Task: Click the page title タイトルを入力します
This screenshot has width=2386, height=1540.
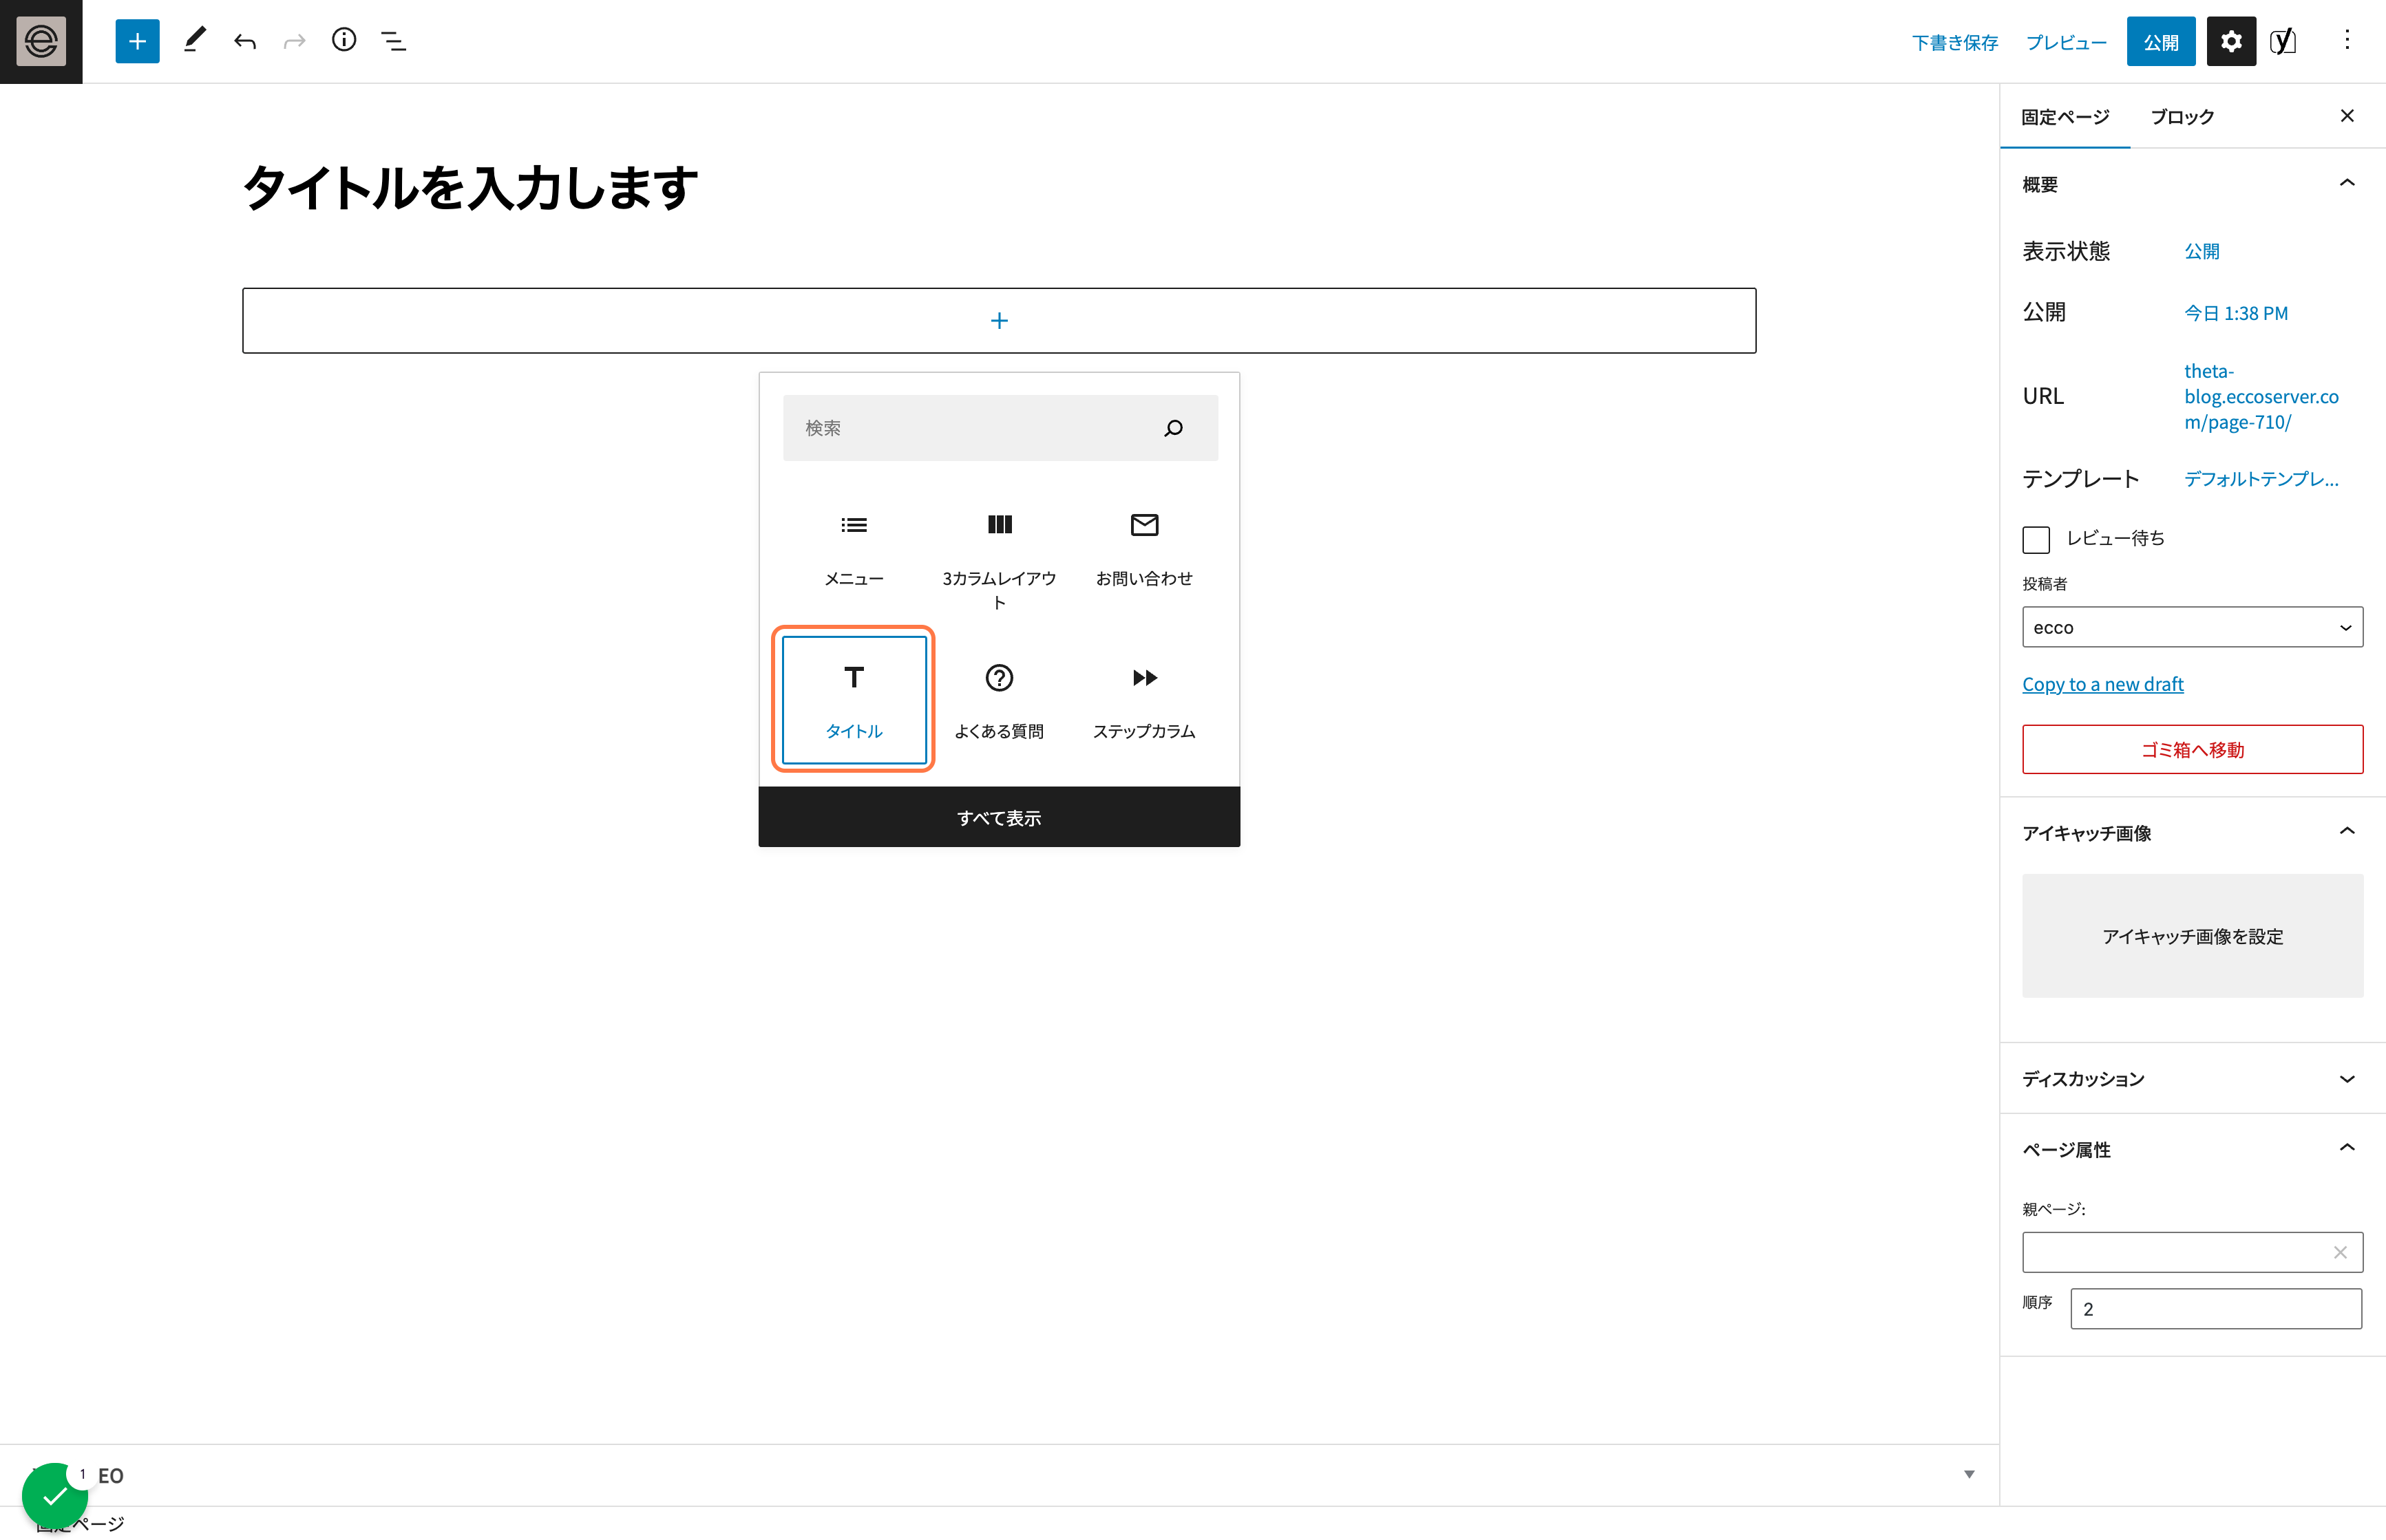Action: [x=470, y=188]
